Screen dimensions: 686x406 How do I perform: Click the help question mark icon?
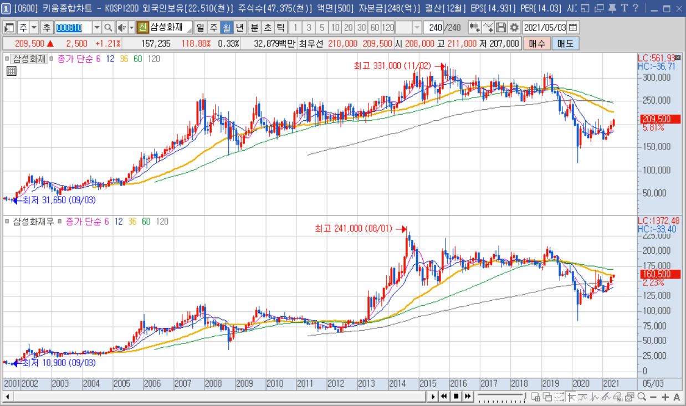(635, 8)
